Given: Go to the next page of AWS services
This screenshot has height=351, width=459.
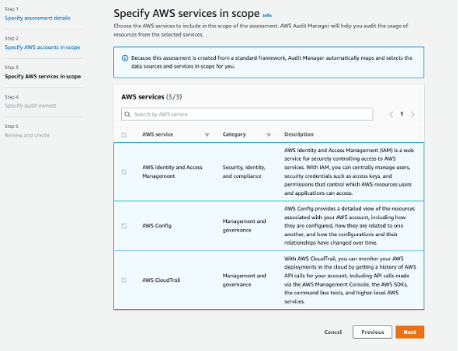Looking at the screenshot, I should [x=412, y=114].
